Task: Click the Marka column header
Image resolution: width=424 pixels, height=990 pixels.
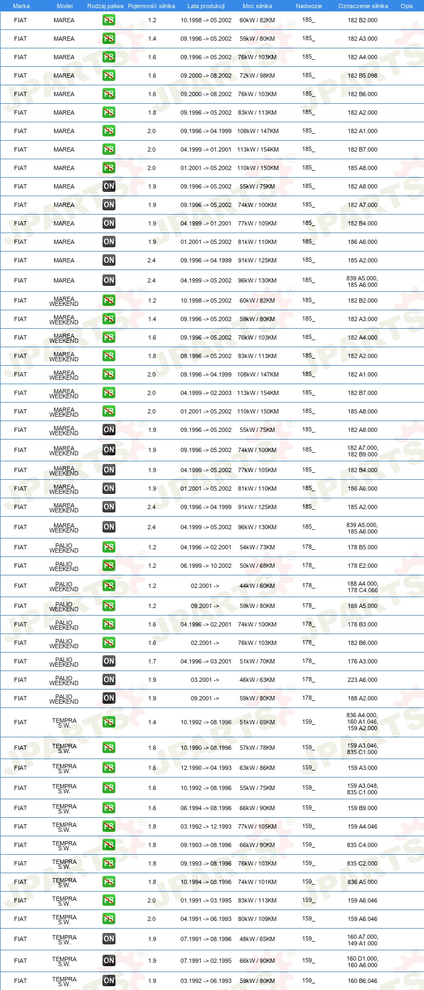Action: (x=21, y=6)
